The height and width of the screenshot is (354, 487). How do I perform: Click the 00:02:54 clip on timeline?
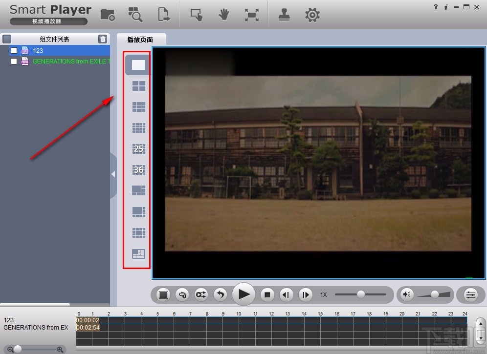coord(88,328)
